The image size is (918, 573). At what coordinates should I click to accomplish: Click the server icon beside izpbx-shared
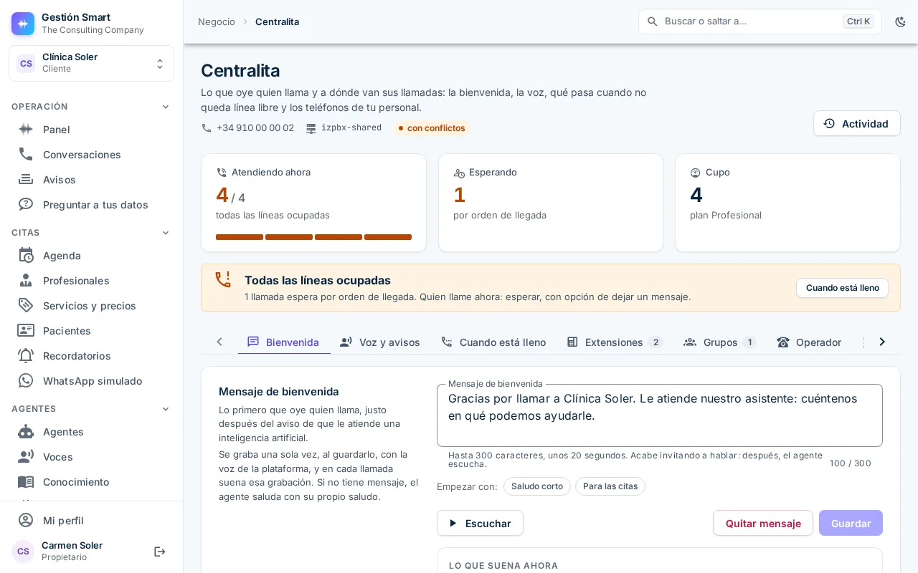tap(311, 128)
